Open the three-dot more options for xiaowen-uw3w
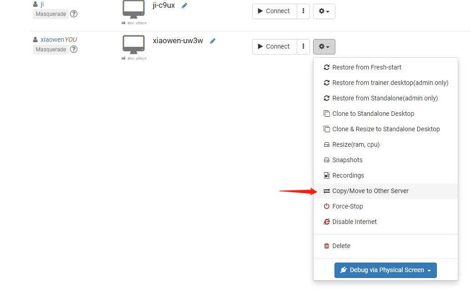The height and width of the screenshot is (298, 471). tap(304, 46)
